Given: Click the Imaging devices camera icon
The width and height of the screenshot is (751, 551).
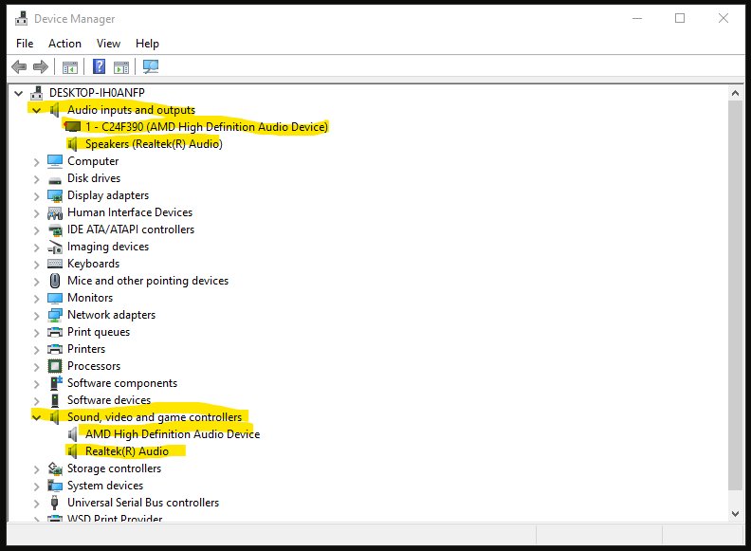Looking at the screenshot, I should (x=55, y=248).
